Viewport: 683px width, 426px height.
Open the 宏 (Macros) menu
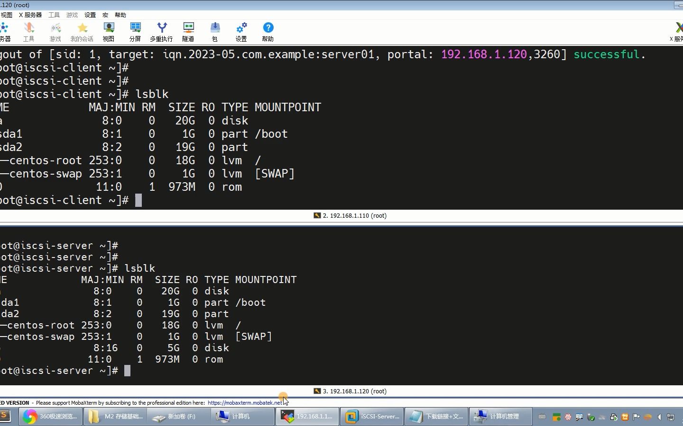[x=105, y=15]
